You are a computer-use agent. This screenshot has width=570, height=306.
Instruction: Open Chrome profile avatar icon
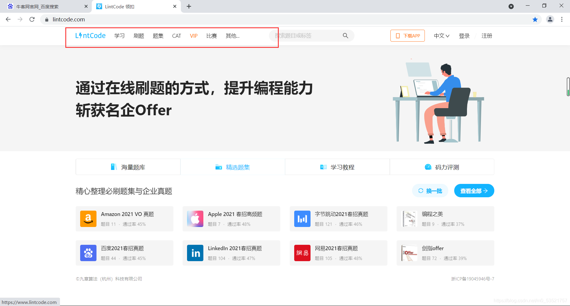[x=550, y=20]
